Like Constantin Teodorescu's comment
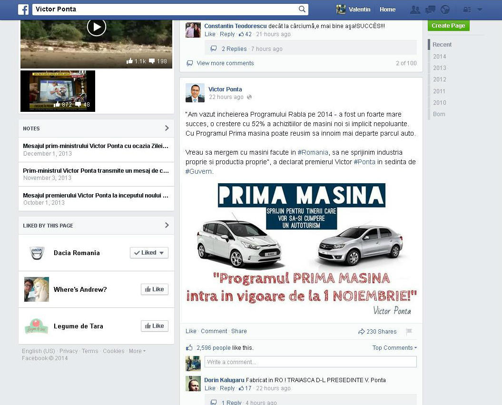 pos(210,34)
